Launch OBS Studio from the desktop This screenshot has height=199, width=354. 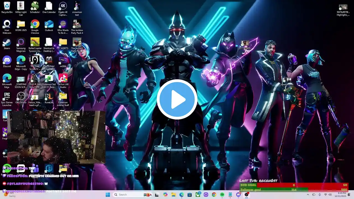coord(21,98)
